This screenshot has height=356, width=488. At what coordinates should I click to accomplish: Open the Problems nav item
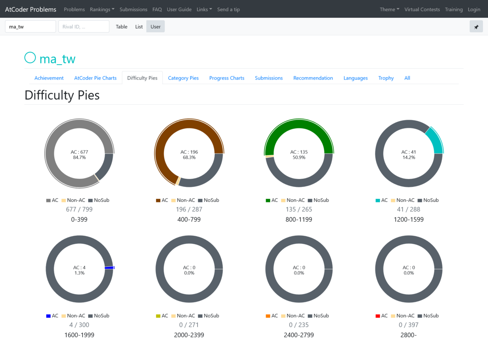[74, 9]
